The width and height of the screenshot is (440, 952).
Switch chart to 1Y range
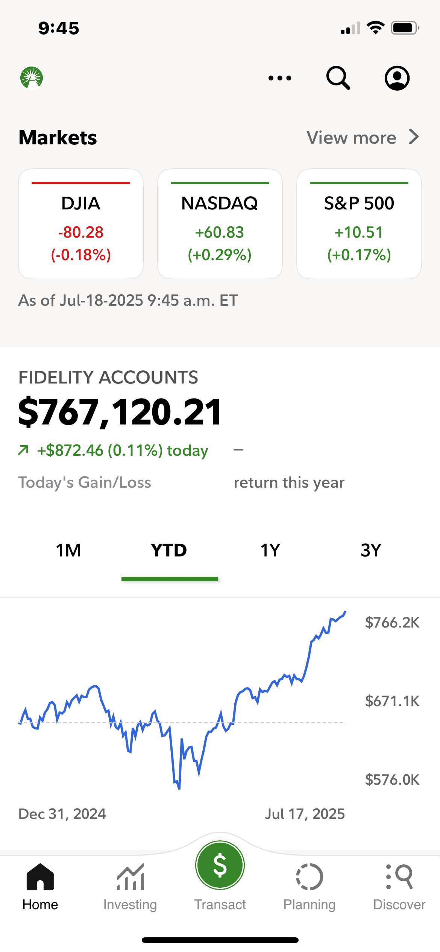[x=270, y=550]
